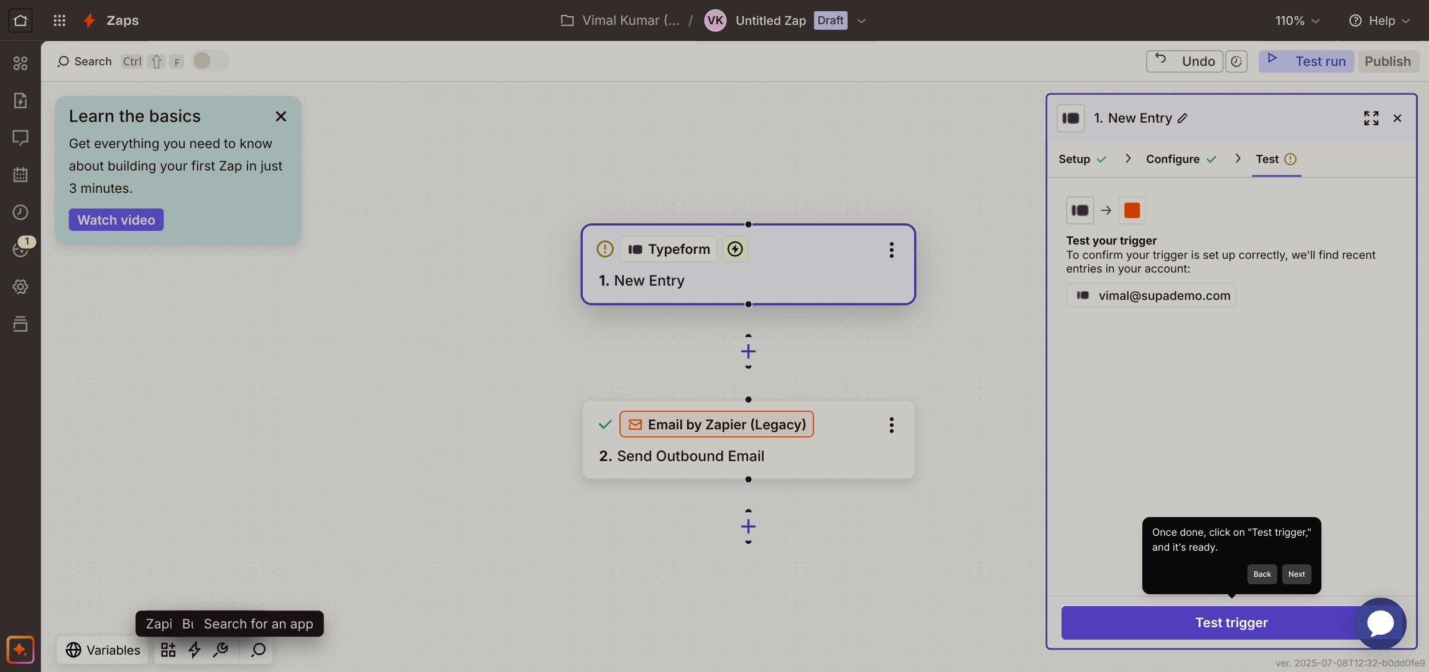Select the Send Outbound Email step card

(748, 439)
